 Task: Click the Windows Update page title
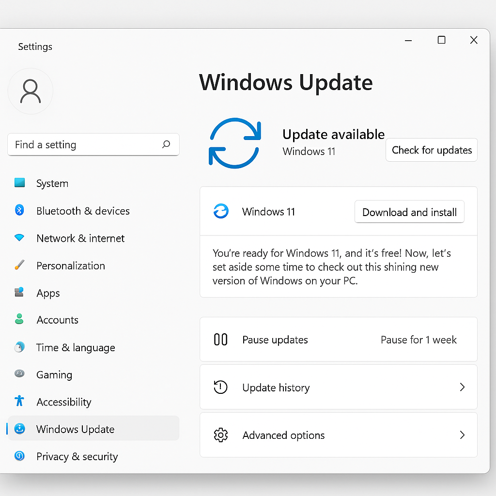[x=286, y=82]
